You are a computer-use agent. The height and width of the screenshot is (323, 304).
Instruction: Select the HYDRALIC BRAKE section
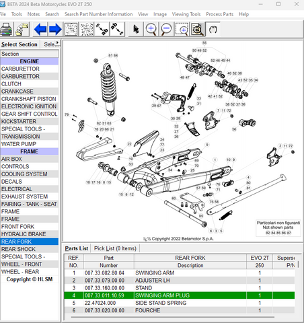(x=29, y=234)
